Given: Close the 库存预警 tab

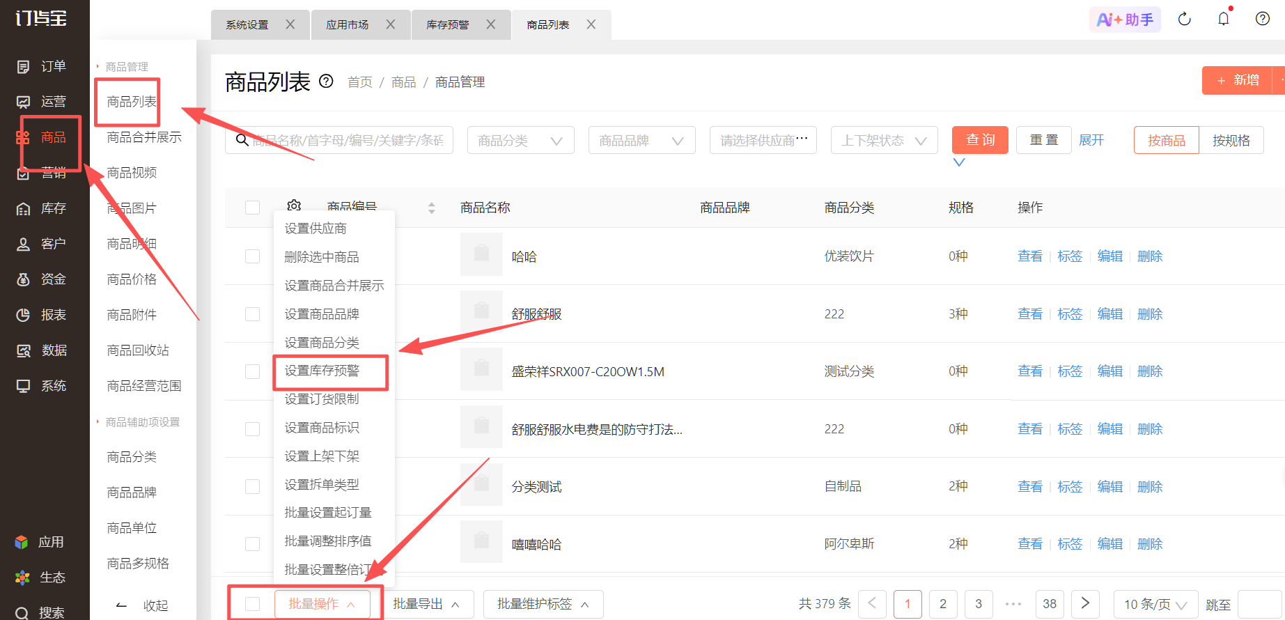Looking at the screenshot, I should point(491,24).
